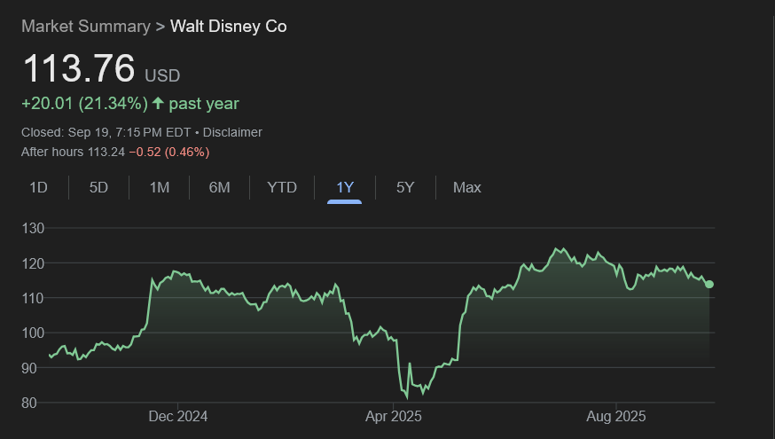
Task: Open the Disclaimer link
Action: tap(232, 132)
